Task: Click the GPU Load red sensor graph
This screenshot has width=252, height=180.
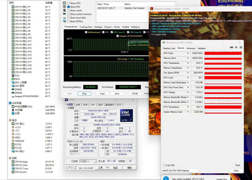Action: [x=223, y=78]
